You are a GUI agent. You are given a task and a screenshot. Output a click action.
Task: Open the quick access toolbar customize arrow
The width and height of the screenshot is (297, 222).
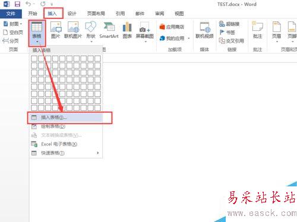pos(52,4)
